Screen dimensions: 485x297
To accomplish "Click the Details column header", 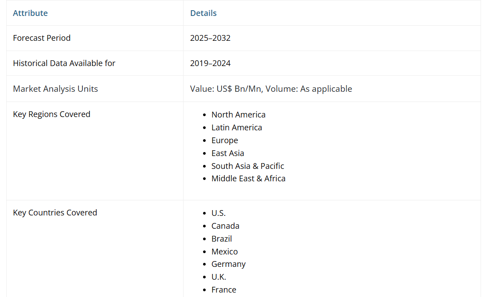I will click(203, 13).
